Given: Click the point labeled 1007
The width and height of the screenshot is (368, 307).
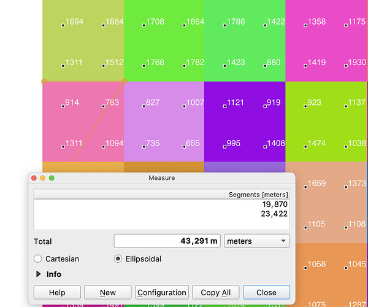Looking at the screenshot, I should coord(184,106).
